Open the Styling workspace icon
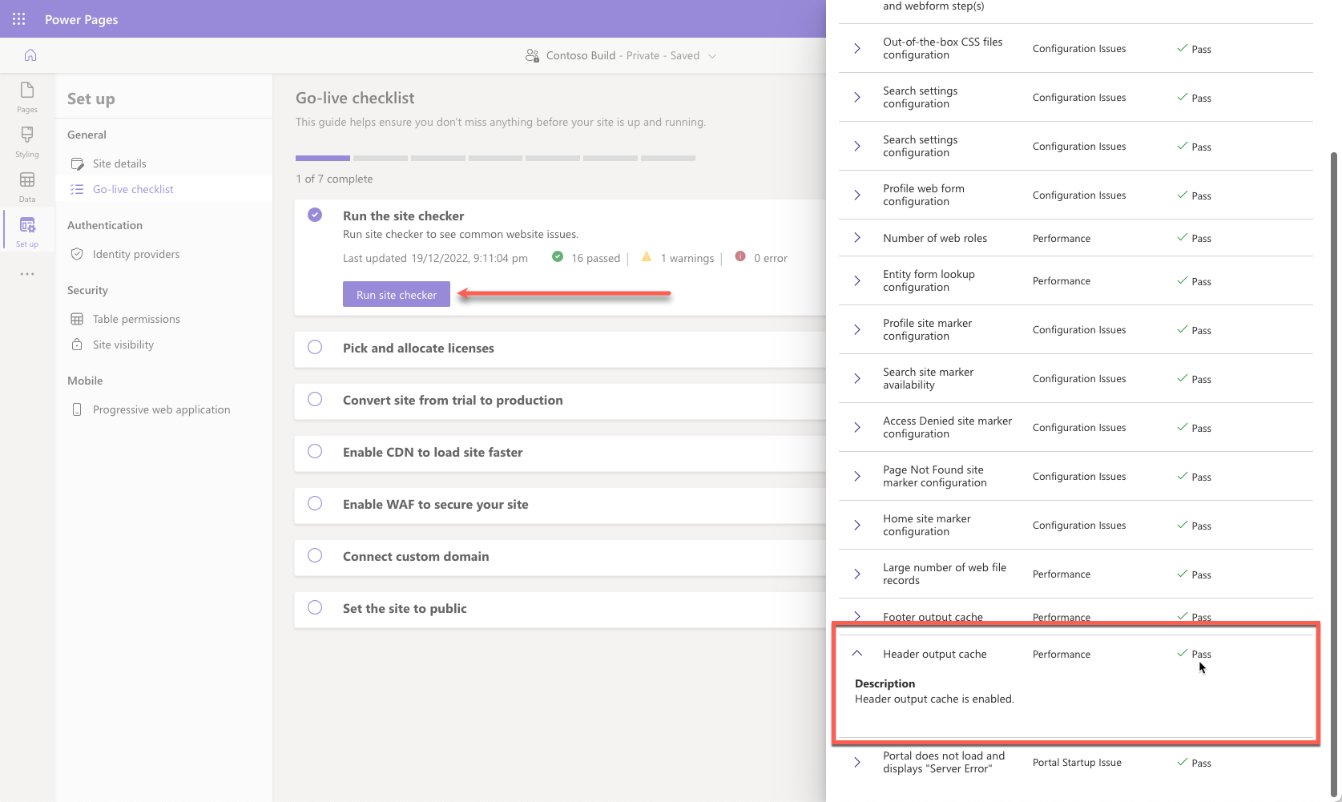 pos(27,141)
